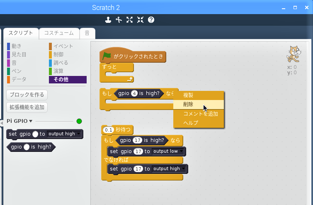Click the gpio 4 number field
Viewport: 313px width, 205px height.
[x=134, y=93]
